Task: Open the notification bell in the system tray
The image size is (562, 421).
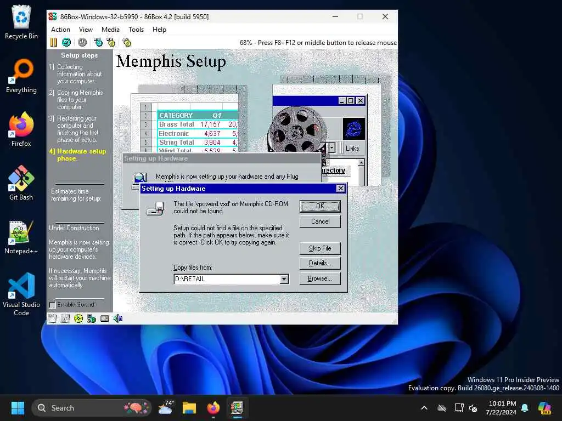Action: (525, 408)
